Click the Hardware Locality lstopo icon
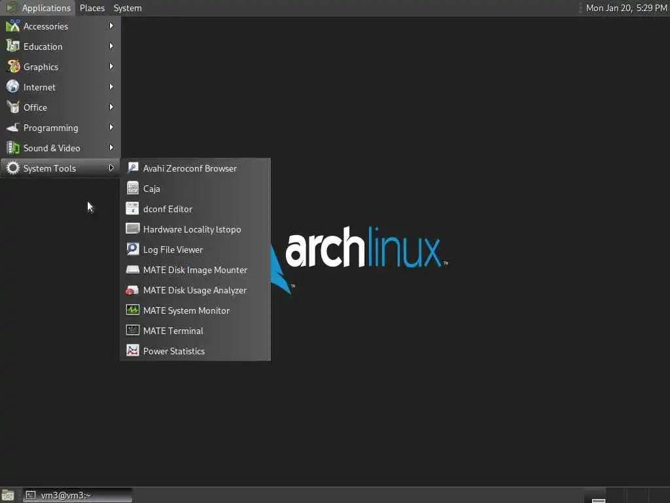 pos(132,229)
